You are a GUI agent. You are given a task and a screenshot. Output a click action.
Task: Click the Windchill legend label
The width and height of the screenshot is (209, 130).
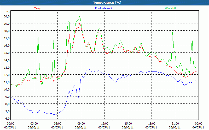170,8
